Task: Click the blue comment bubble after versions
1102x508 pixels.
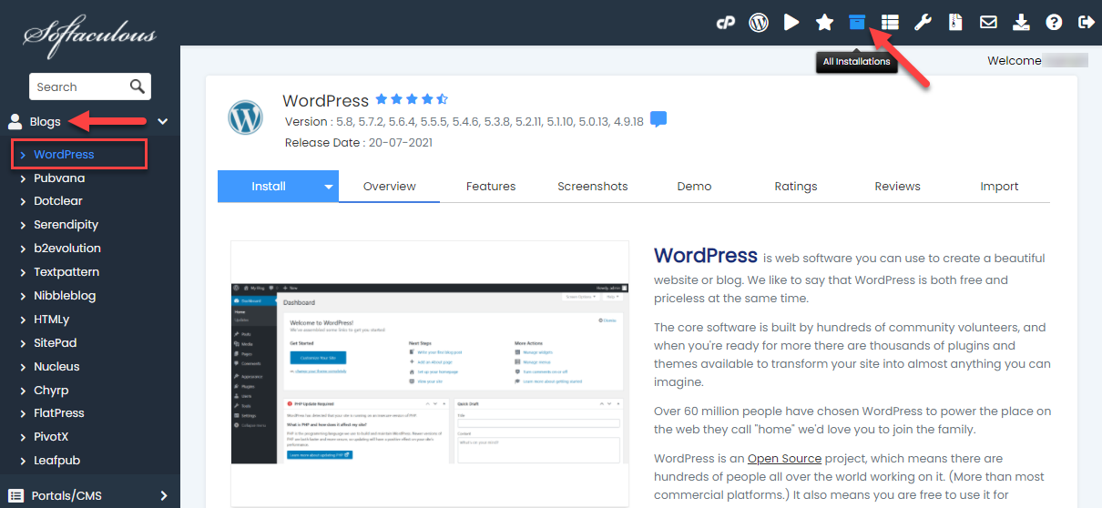Action: [659, 120]
